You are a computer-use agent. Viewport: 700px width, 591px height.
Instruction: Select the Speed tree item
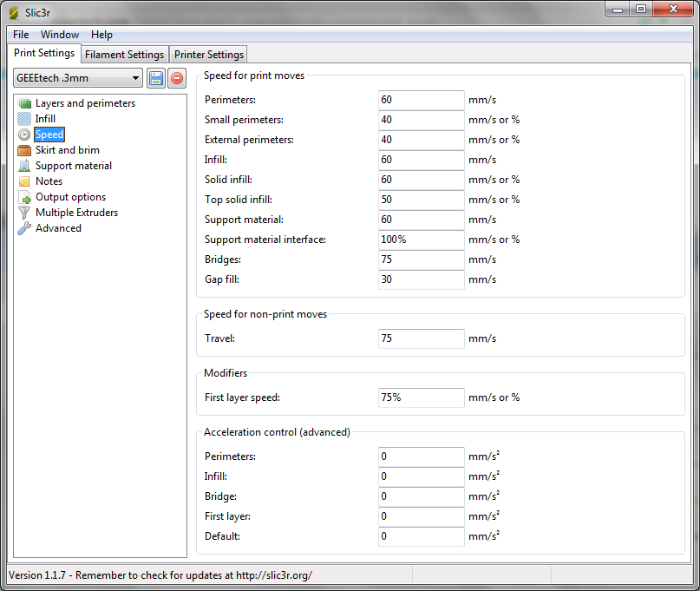click(x=49, y=135)
